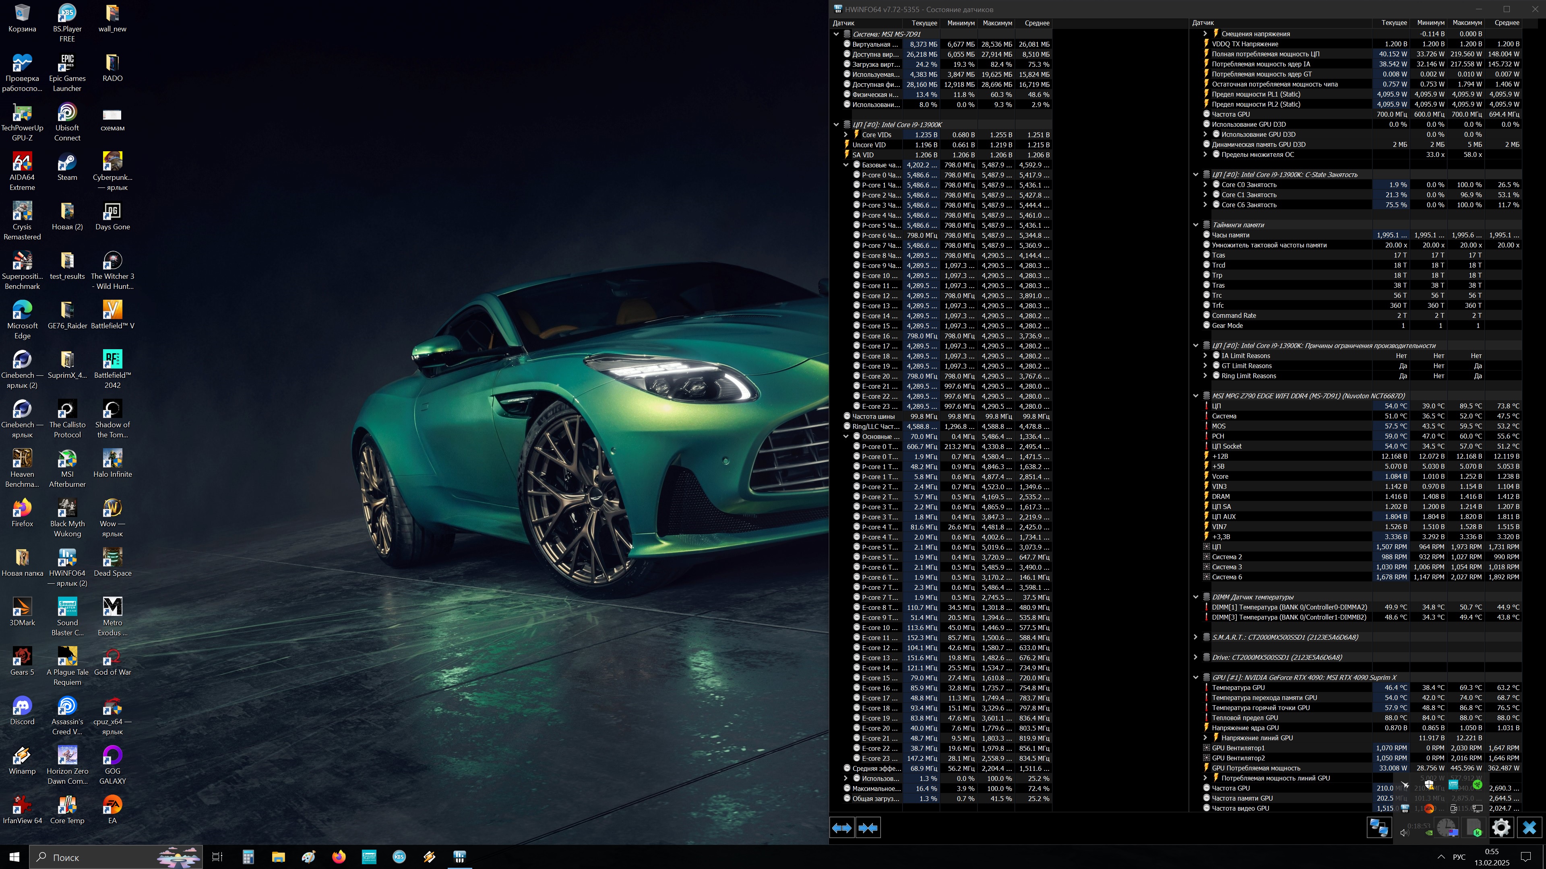Collapse the Тайминги памяти group
Viewport: 1546px width, 869px height.
click(1195, 225)
